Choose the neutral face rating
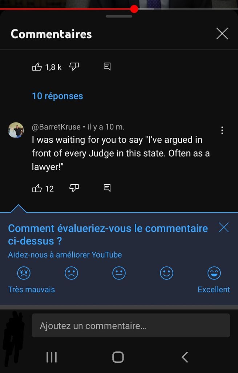This screenshot has height=373, width=238. tap(119, 273)
